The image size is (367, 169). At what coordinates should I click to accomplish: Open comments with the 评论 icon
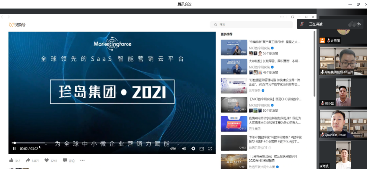click(x=65, y=160)
